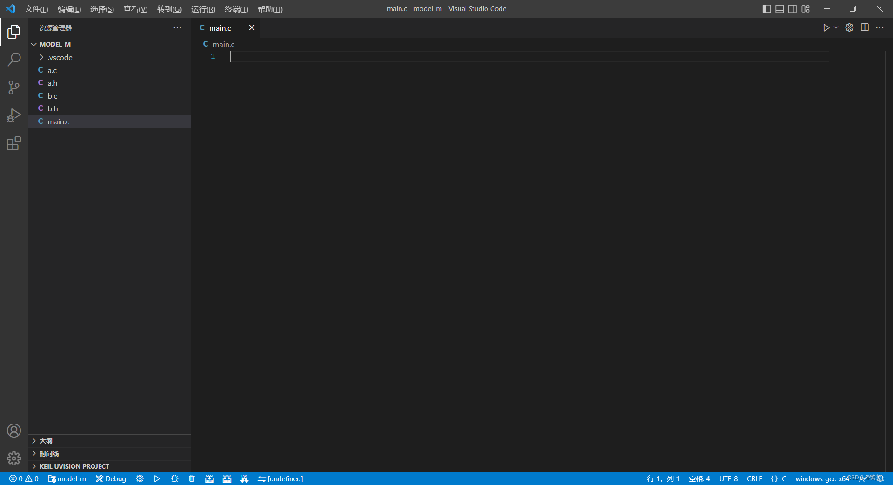
Task: Expand the 大纲 outline section
Action: coord(109,441)
